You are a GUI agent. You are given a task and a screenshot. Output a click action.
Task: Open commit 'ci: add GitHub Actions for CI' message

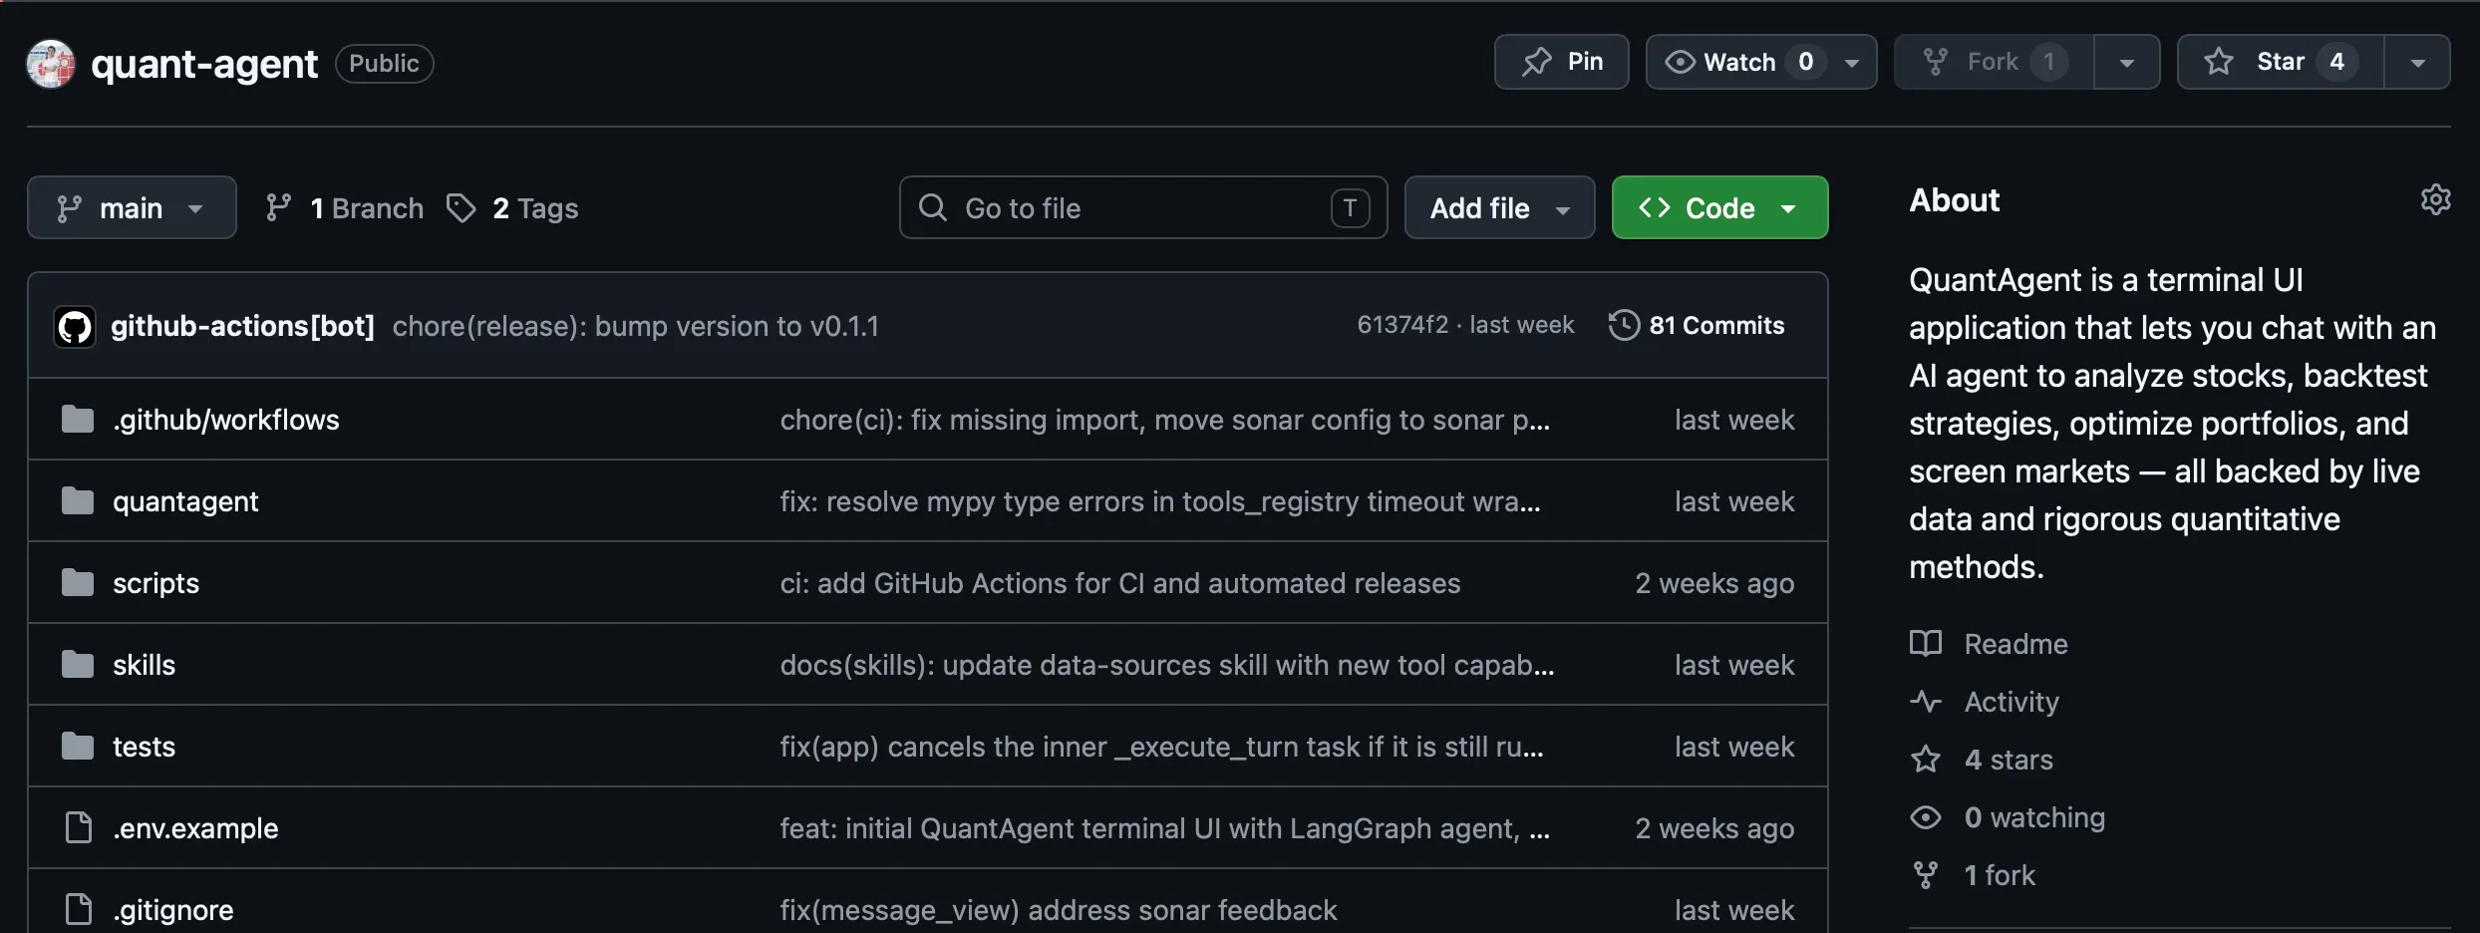click(1120, 583)
